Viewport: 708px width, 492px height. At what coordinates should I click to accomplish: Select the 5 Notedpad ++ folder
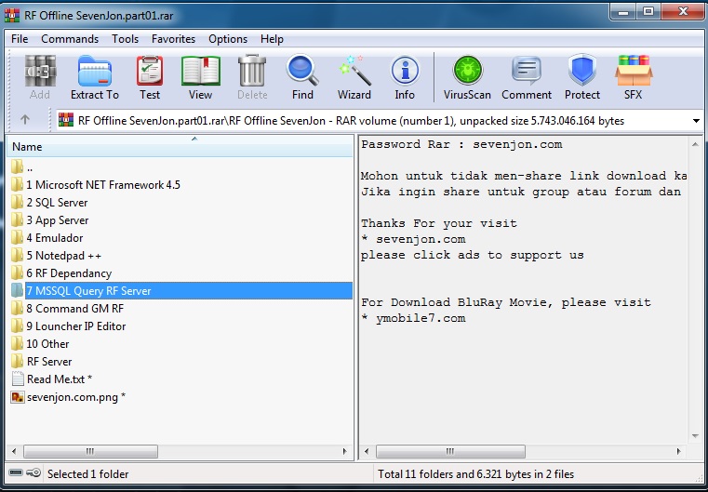(x=63, y=256)
